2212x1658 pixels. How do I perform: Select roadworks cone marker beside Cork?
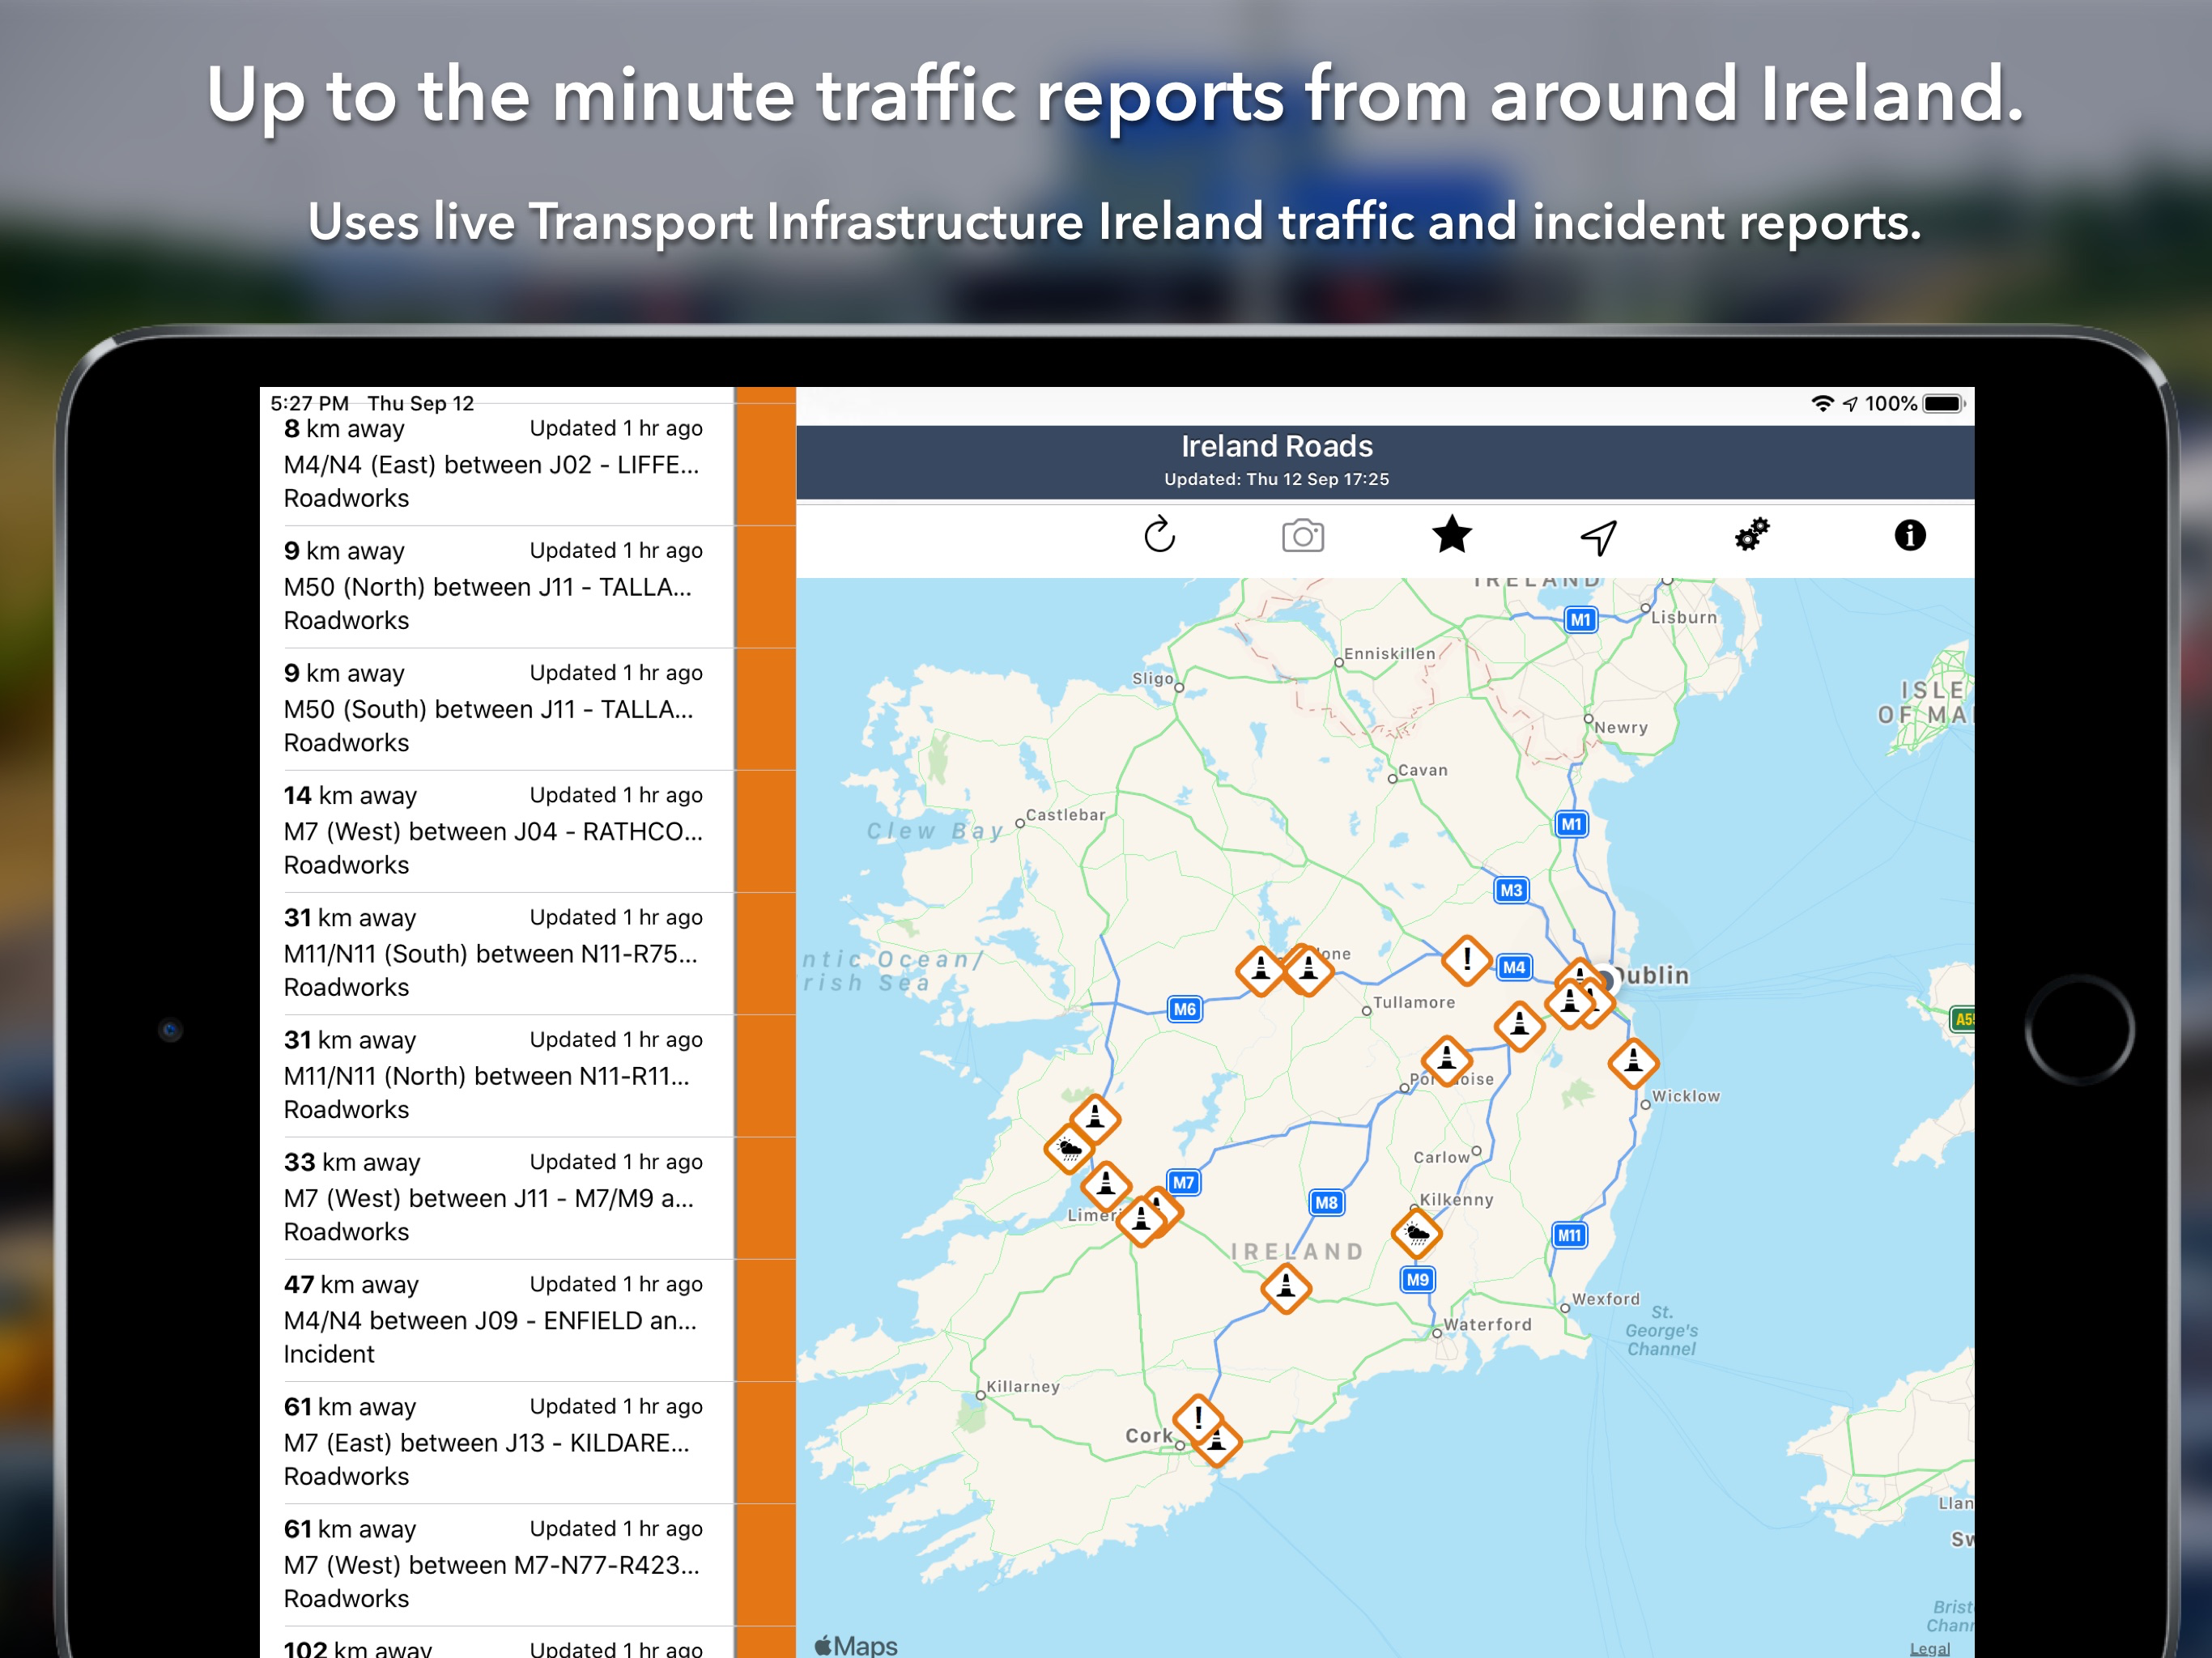(x=1218, y=1442)
